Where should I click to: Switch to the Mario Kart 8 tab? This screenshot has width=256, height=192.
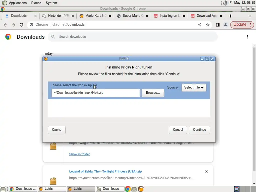(x=95, y=16)
